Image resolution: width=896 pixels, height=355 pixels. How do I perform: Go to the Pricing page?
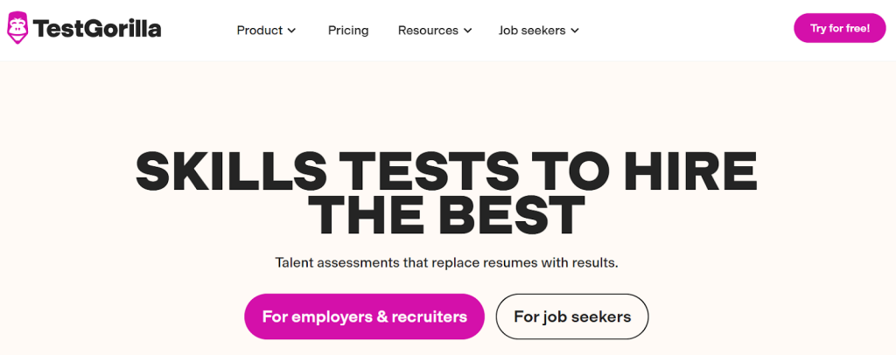(348, 31)
